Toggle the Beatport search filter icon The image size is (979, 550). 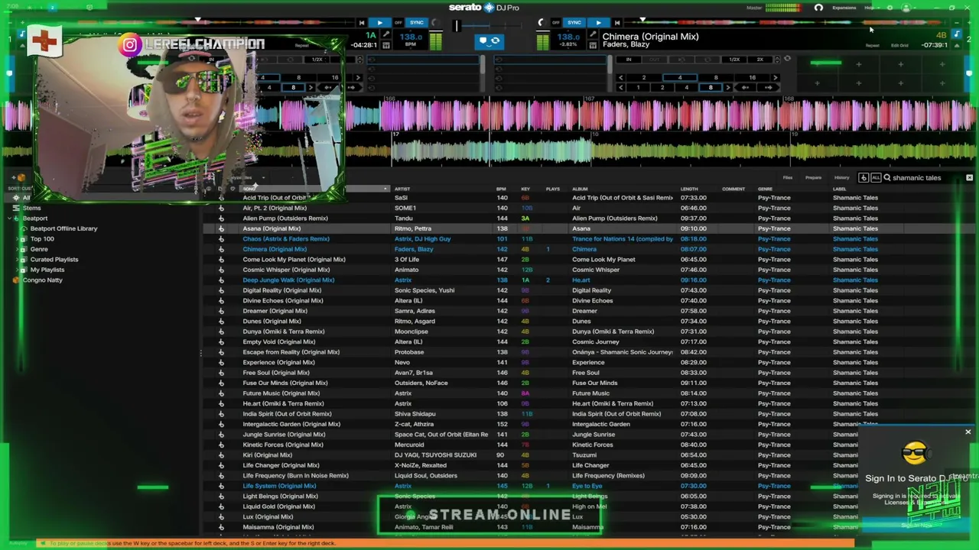click(x=864, y=178)
